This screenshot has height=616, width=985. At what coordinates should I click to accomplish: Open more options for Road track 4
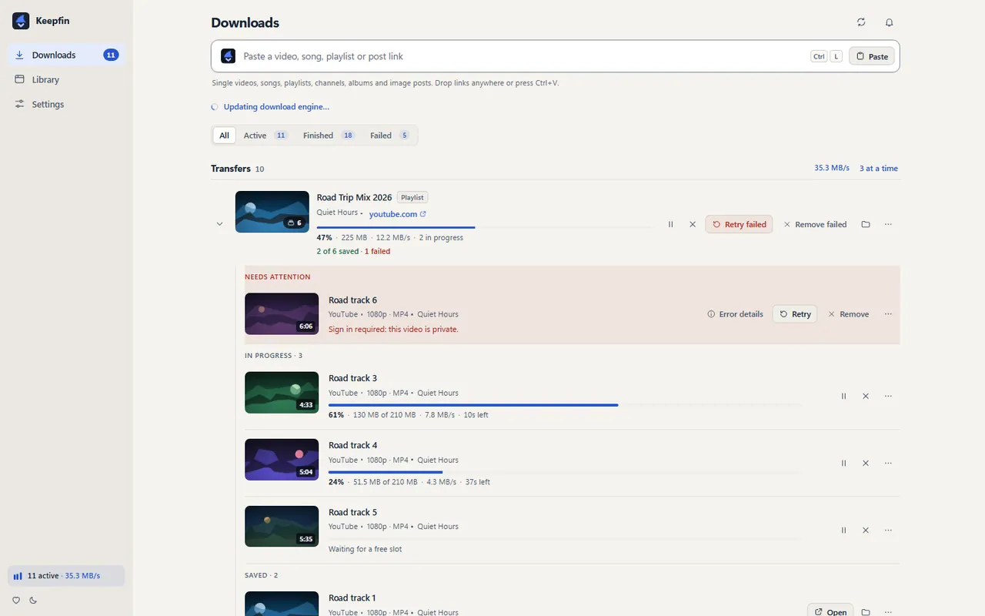pyautogui.click(x=888, y=463)
